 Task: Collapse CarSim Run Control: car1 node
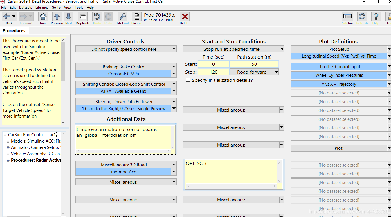click(x=5, y=135)
